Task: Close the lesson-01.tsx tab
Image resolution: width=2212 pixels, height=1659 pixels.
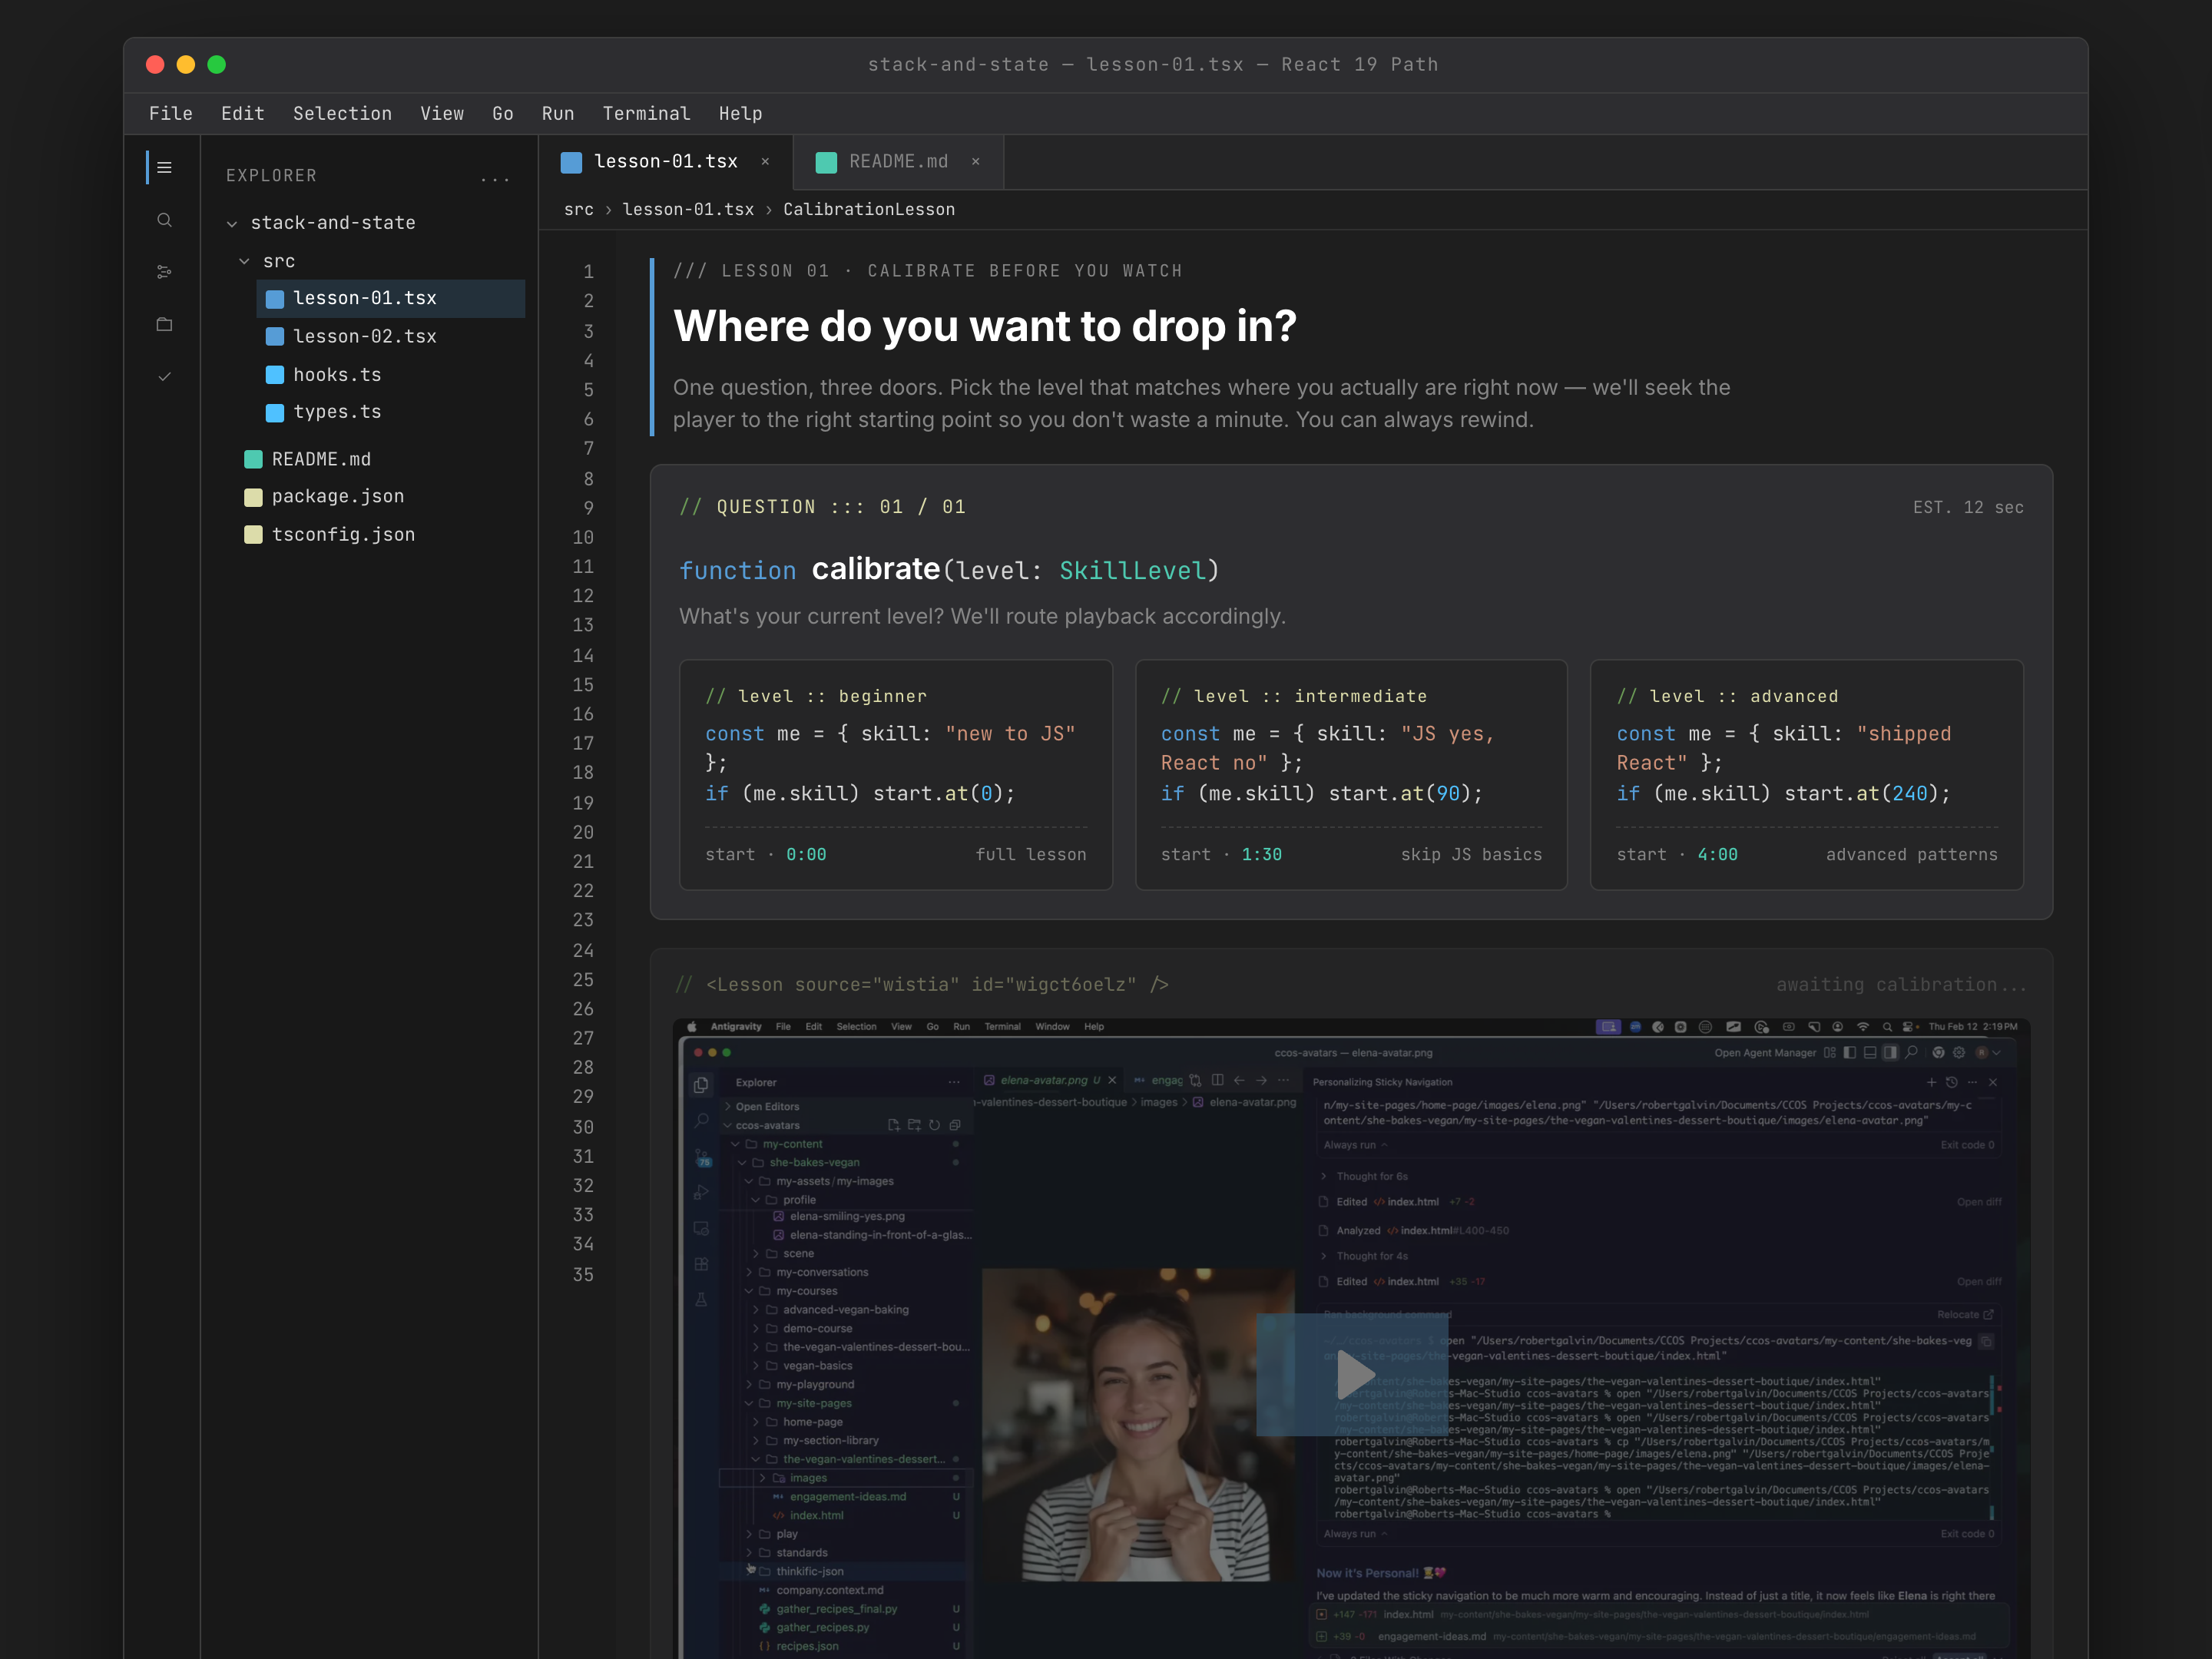Action: (x=765, y=162)
